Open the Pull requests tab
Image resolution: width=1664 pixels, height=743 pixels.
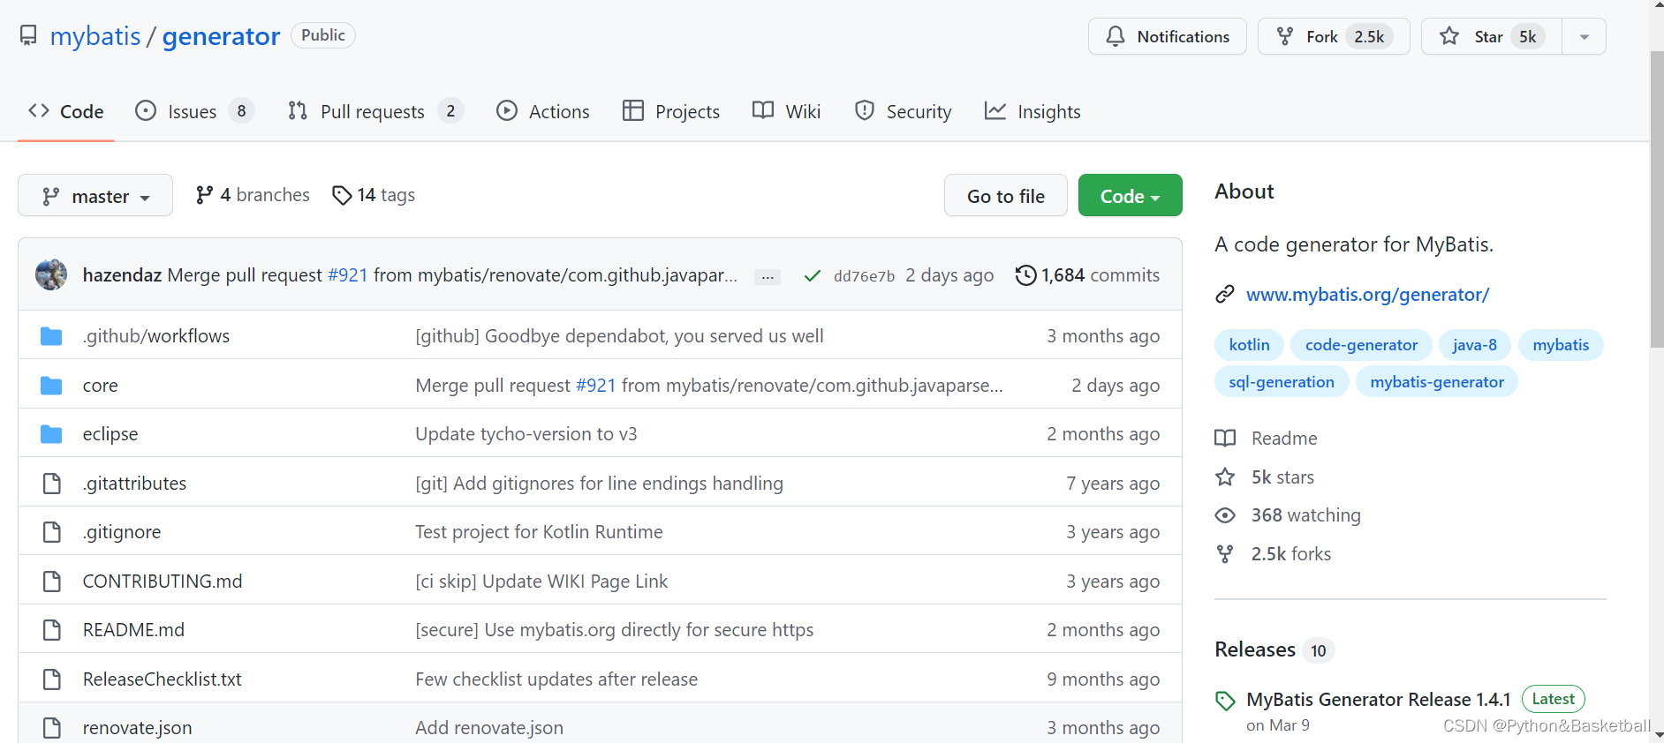coord(375,111)
